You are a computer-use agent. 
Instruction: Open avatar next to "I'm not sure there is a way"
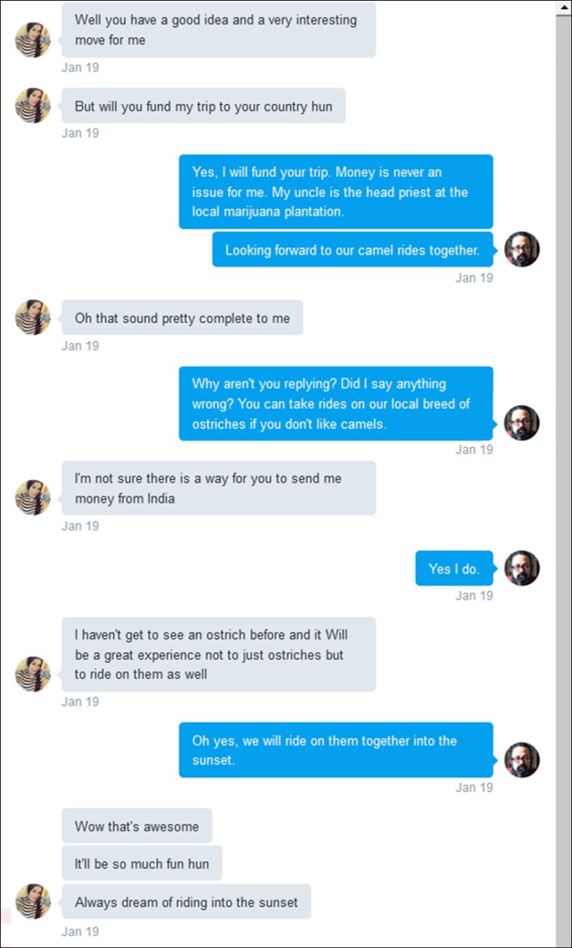[32, 497]
